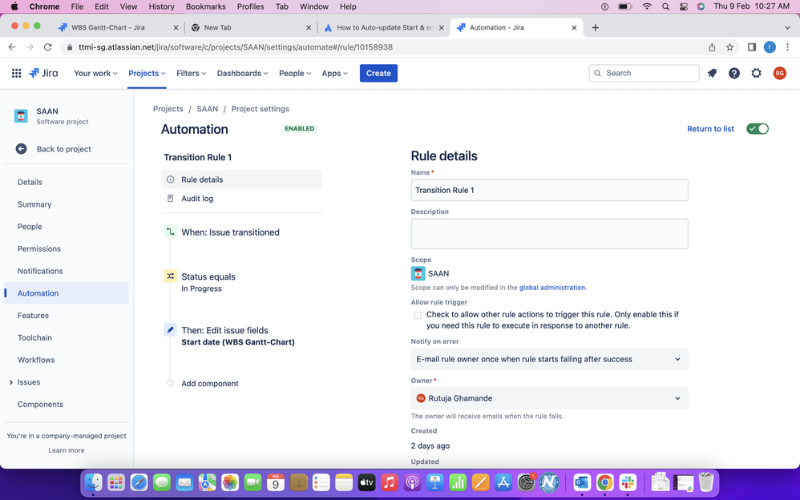
Task: Expand the Your work menu
Action: click(x=95, y=73)
